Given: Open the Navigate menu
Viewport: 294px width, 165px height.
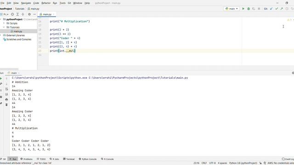Looking at the screenshot, I should click(26, 3).
